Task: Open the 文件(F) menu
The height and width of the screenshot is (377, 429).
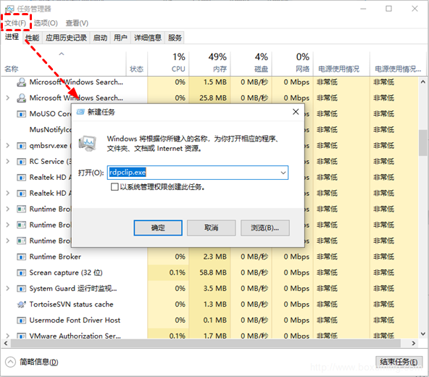Action: coord(16,23)
